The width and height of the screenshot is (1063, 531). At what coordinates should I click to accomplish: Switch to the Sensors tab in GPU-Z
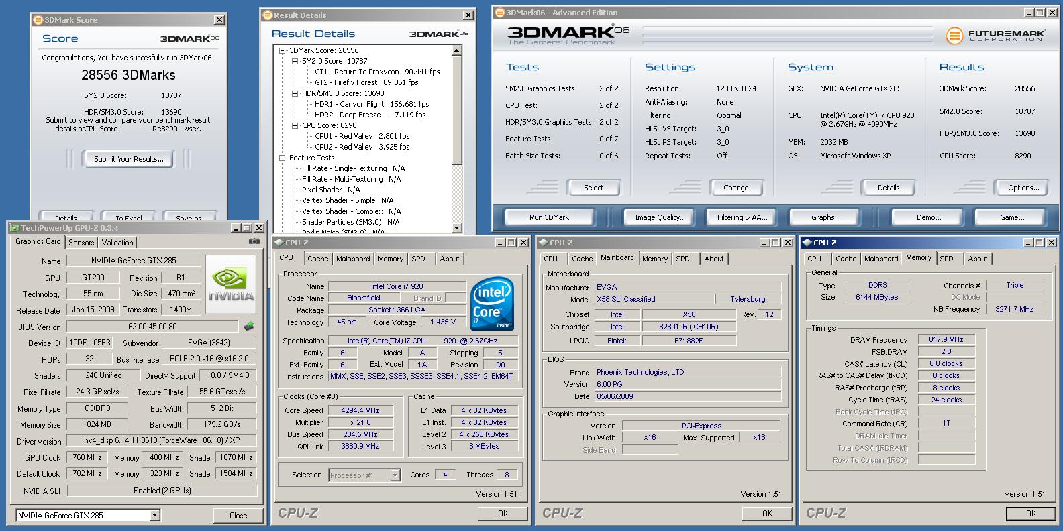point(81,243)
